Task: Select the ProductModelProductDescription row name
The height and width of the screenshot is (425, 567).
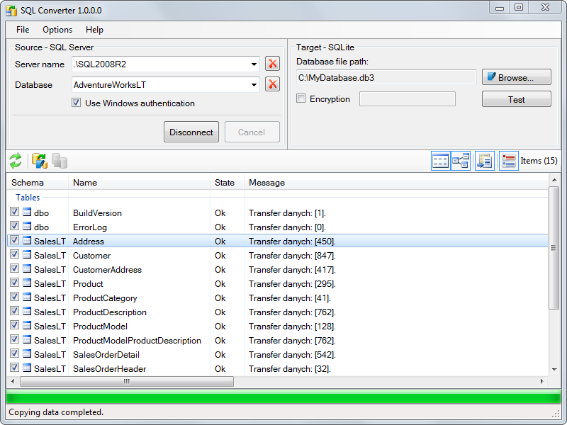Action: (137, 341)
